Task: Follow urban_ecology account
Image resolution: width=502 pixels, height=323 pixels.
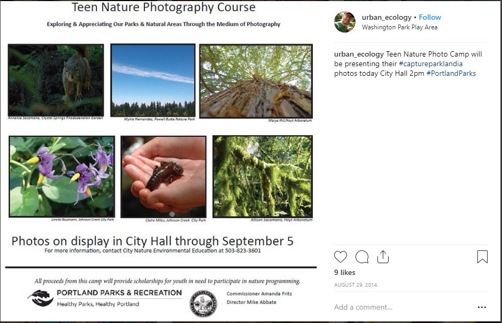Action: (430, 17)
